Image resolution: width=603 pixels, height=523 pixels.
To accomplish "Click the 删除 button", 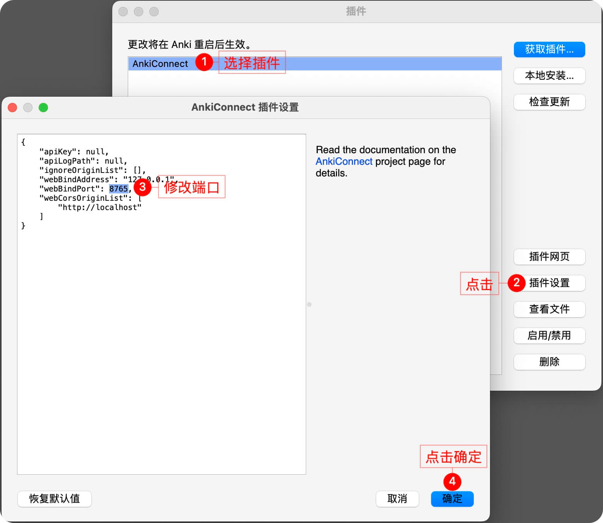I will (x=549, y=362).
